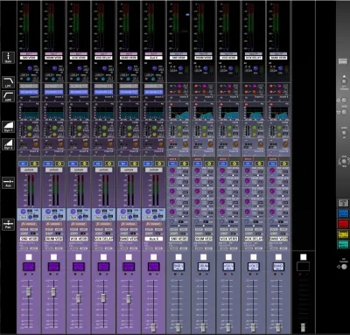Click the yellow button in right panel
Viewport: 350px width, 335px height.
343,234
